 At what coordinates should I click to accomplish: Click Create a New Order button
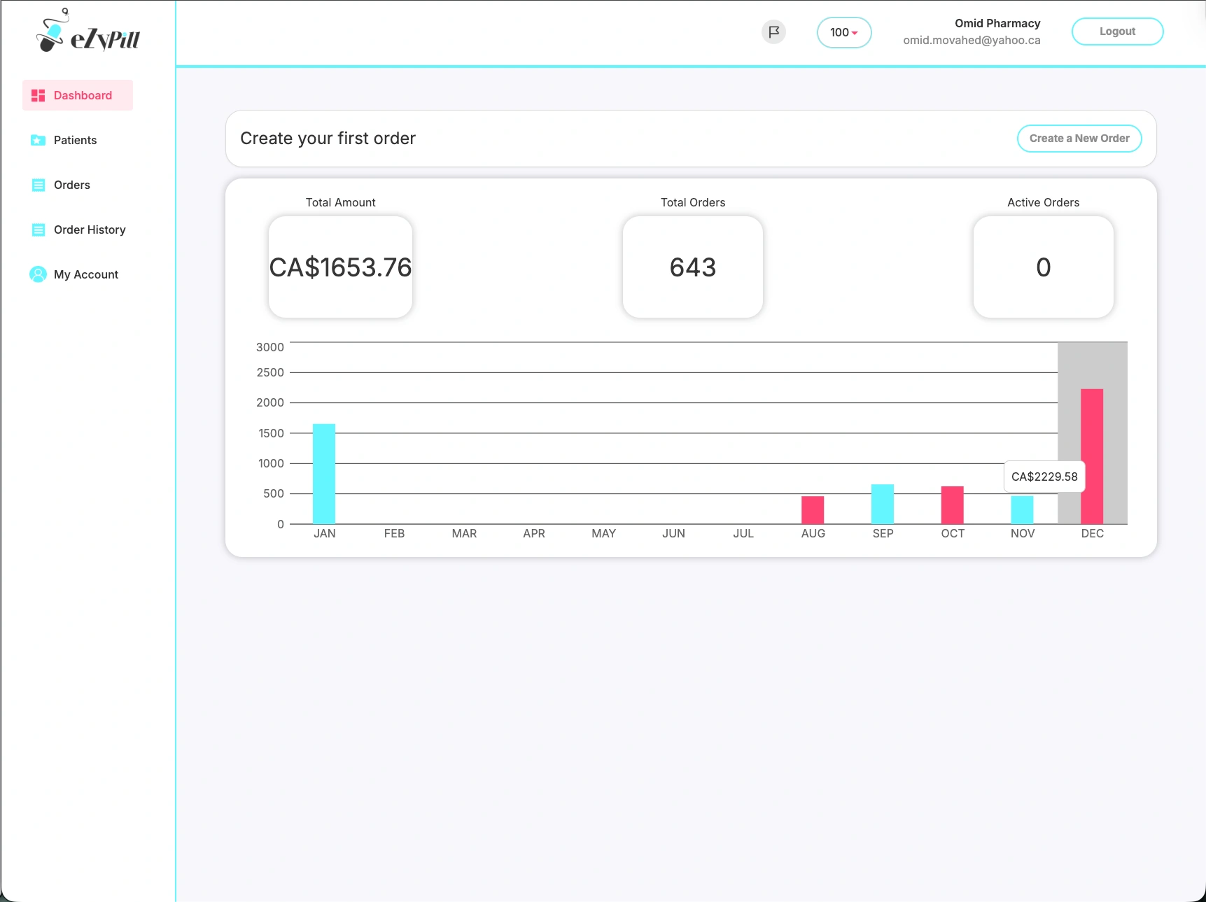tap(1079, 139)
